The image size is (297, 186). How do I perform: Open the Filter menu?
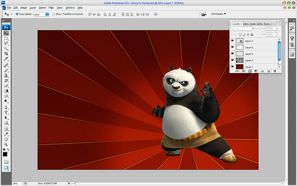point(52,8)
